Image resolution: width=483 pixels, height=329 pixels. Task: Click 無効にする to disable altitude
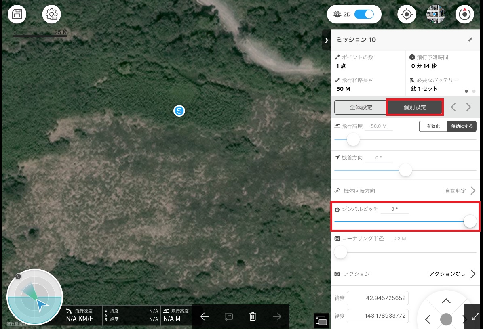[462, 126]
